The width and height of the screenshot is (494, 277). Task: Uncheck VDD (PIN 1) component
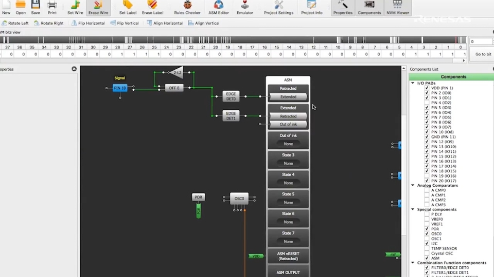pos(427,88)
